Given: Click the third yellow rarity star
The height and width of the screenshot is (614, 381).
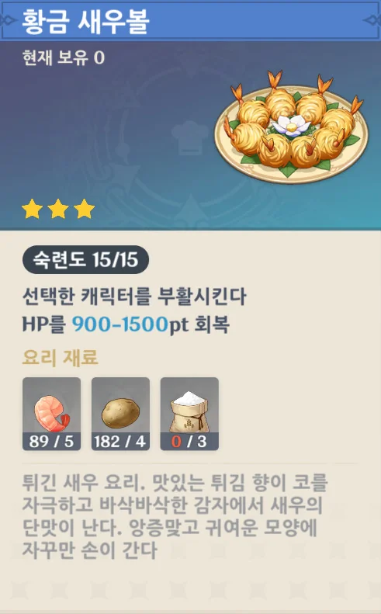Looking at the screenshot, I should pos(84,209).
